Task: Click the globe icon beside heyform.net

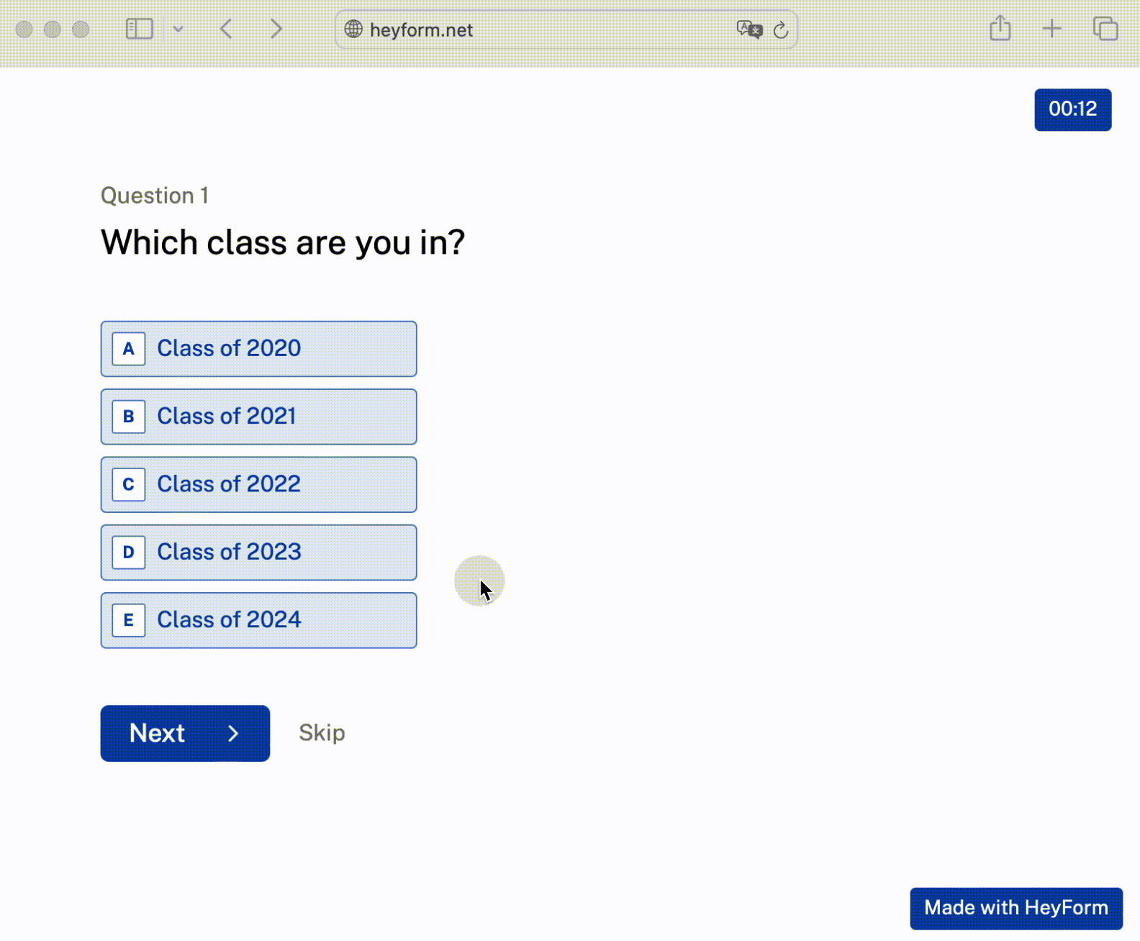Action: pos(353,29)
